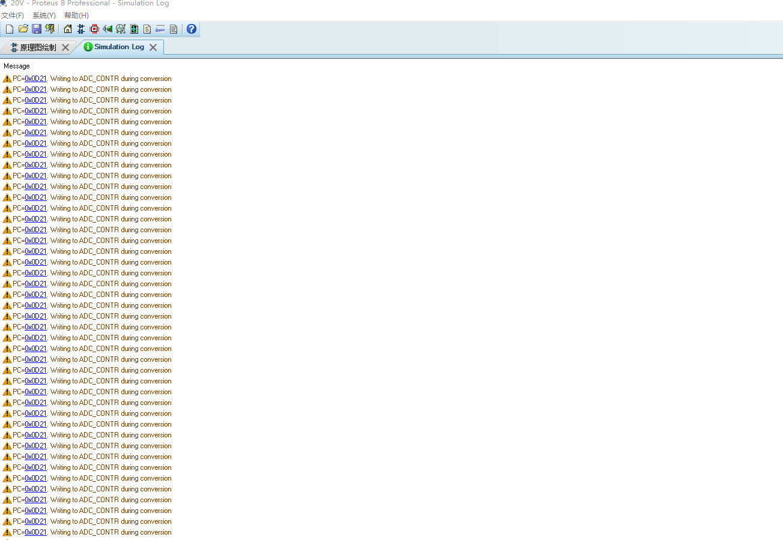This screenshot has height=540, width=783.
Task: Go to the Home Page house icon
Action: (x=68, y=29)
